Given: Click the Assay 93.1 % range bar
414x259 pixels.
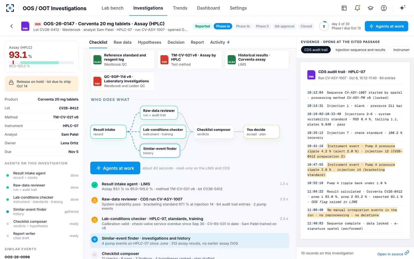Looking at the screenshot, I should point(41,63).
